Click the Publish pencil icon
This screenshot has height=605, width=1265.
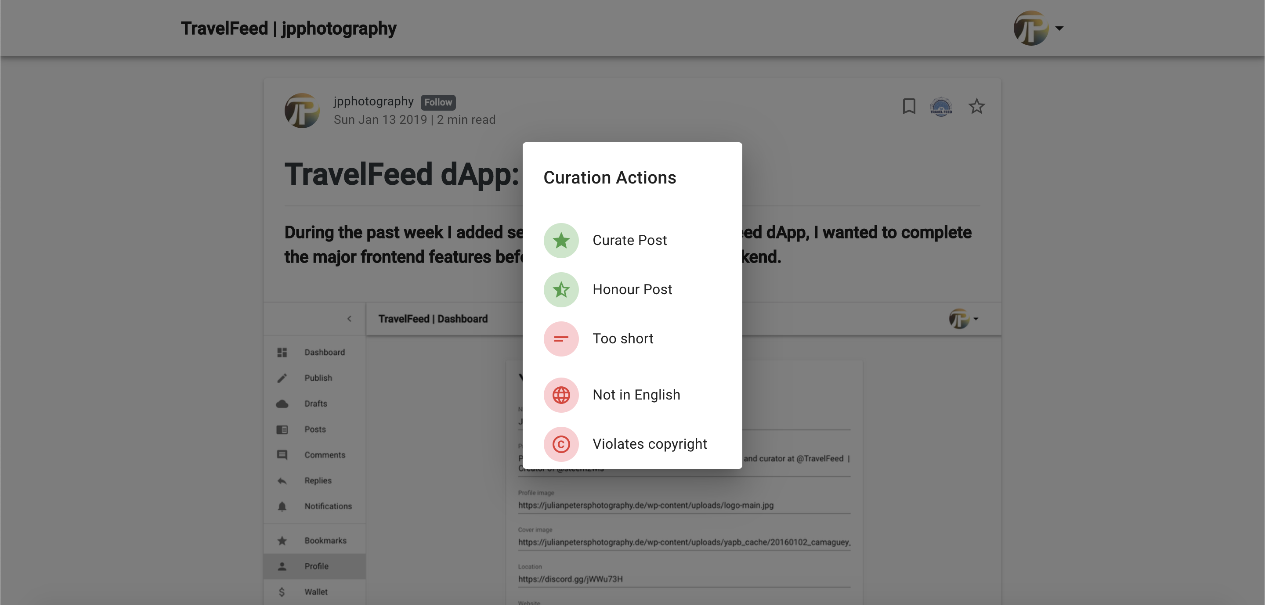pyautogui.click(x=282, y=378)
